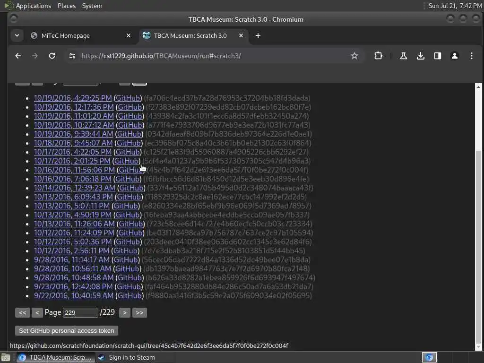Open the 10/18/2016, 9:45:07 AM build
Screen dimensions: 484x363
pos(73,143)
